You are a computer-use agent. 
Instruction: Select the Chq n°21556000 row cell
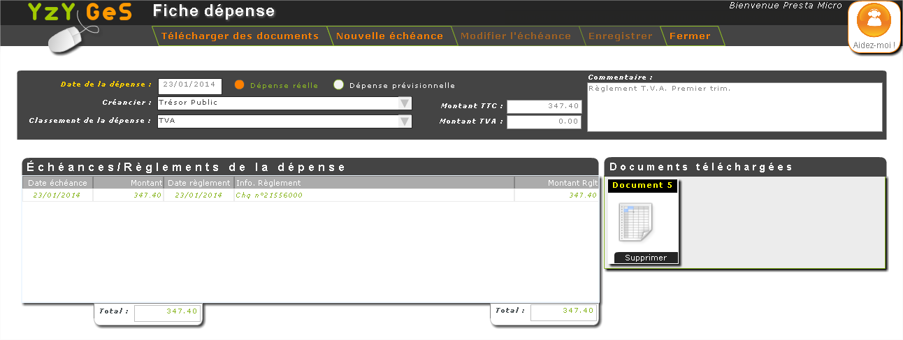tap(375, 195)
